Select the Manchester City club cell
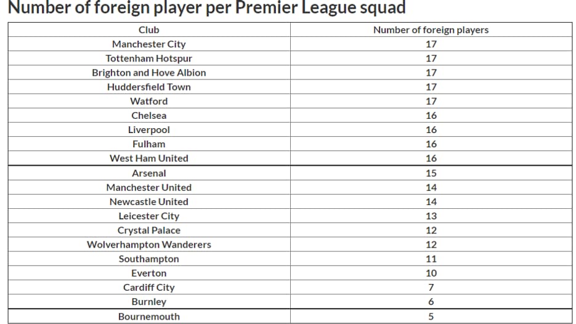This screenshot has width=576, height=324. 149,44
